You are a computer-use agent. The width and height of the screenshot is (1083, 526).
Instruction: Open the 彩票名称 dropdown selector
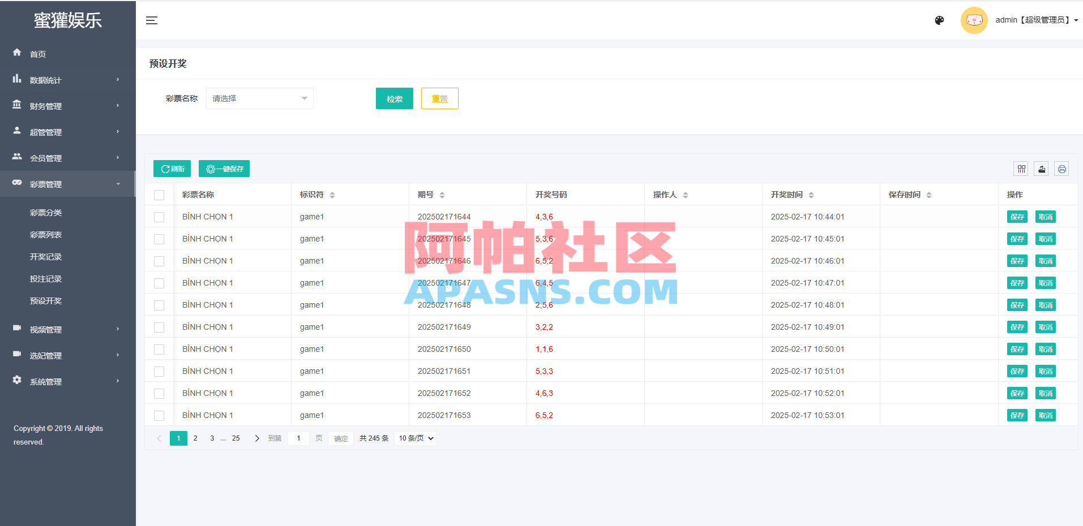pos(259,98)
